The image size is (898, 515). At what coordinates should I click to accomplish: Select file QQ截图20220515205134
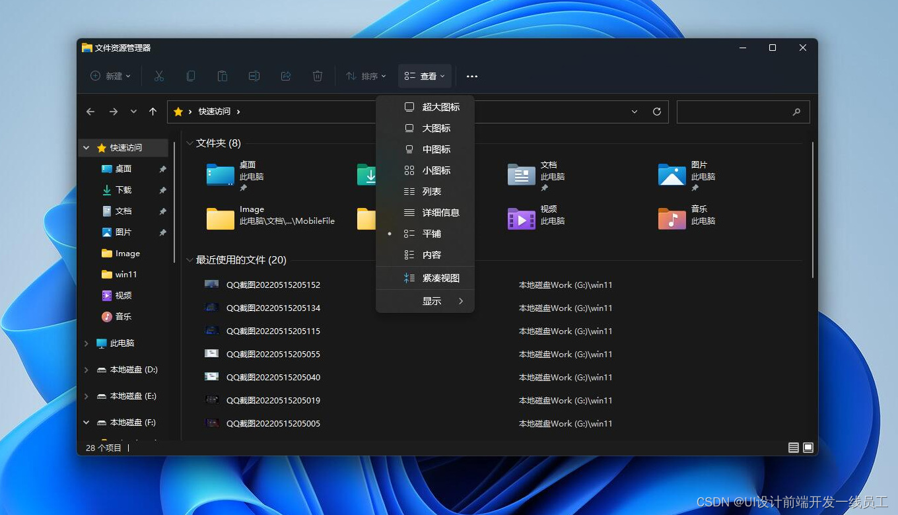[273, 308]
